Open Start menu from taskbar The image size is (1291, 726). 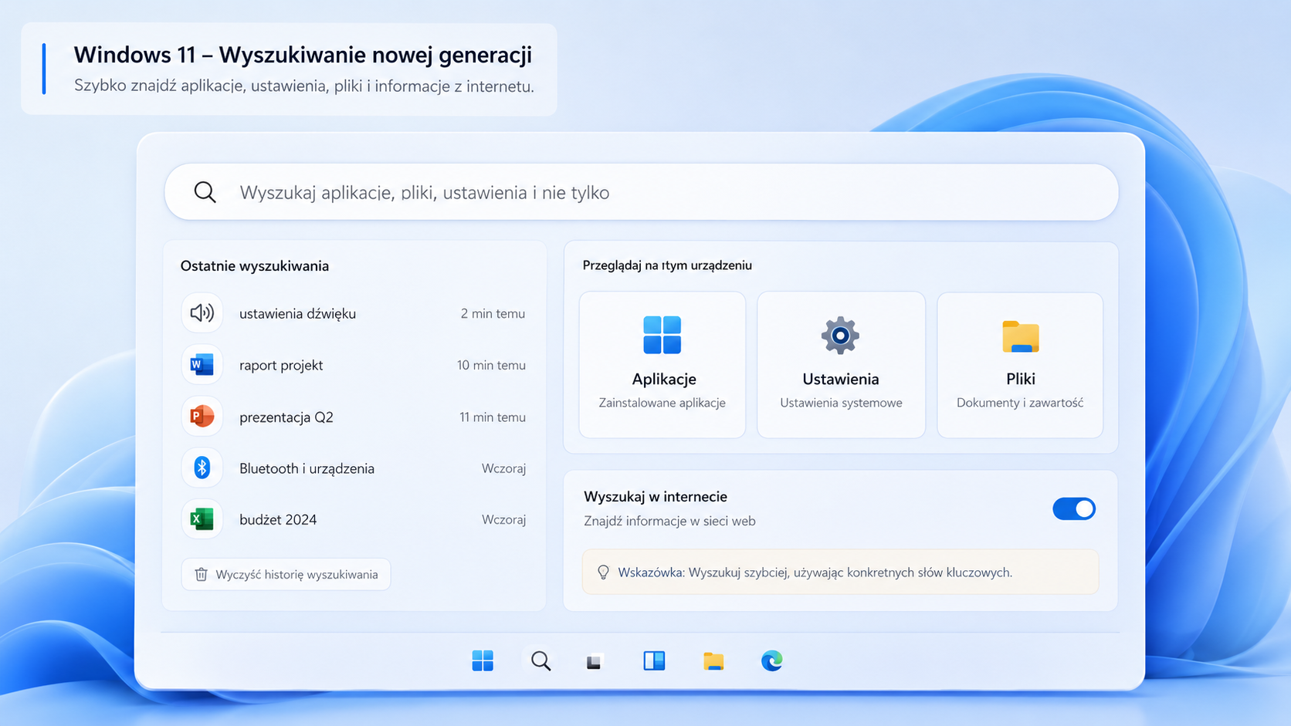483,660
